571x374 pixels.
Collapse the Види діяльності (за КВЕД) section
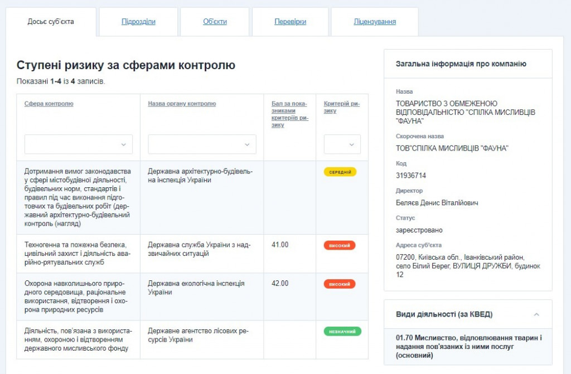[x=536, y=314]
